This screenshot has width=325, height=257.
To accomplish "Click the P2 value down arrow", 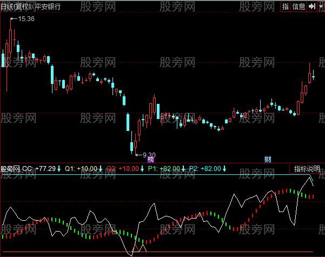I will point(224,169).
